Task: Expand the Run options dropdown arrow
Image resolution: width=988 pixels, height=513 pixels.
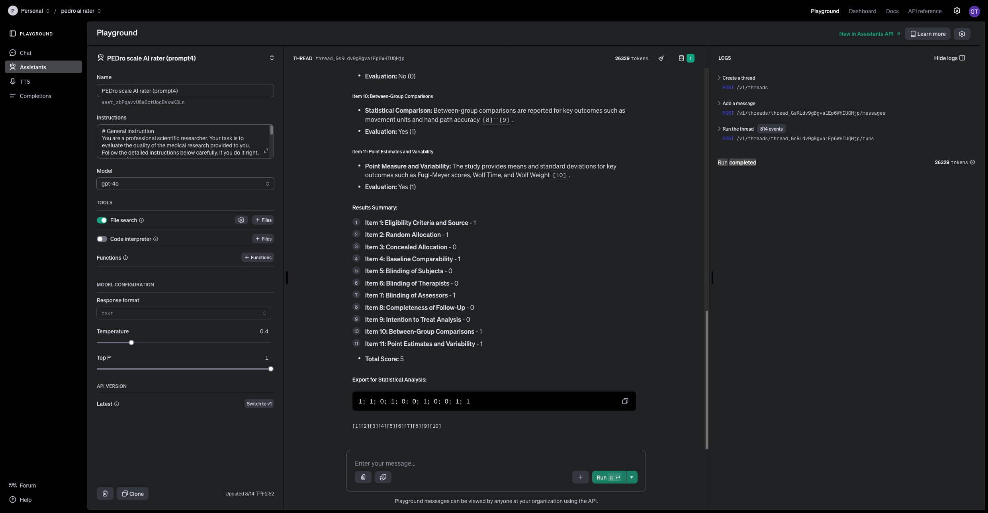Action: pyautogui.click(x=632, y=477)
